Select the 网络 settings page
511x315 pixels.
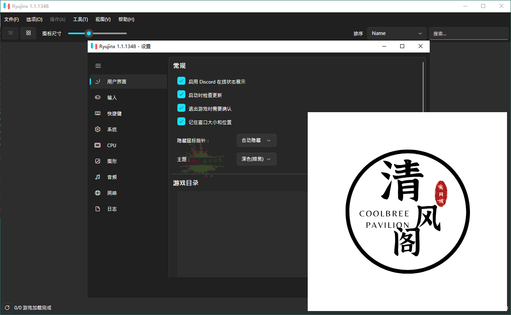point(128,193)
